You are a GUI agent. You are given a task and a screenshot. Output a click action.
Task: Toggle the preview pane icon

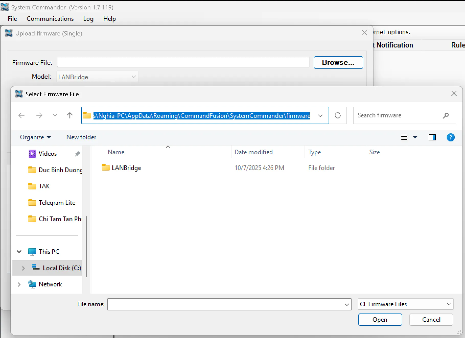click(432, 138)
